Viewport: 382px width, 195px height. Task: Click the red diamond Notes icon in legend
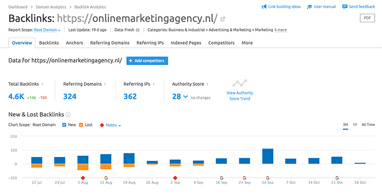[x=102, y=125]
